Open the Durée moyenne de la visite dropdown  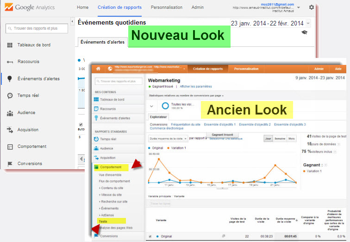pyautogui.click(x=168, y=139)
